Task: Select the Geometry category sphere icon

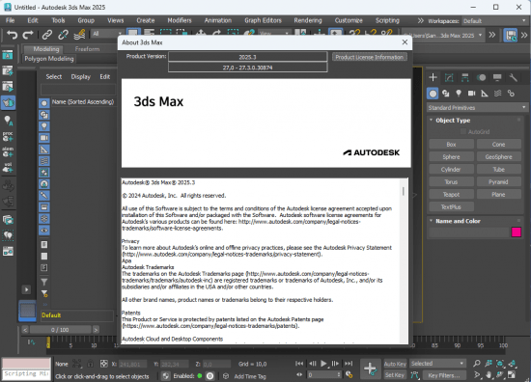Action: coord(433,94)
